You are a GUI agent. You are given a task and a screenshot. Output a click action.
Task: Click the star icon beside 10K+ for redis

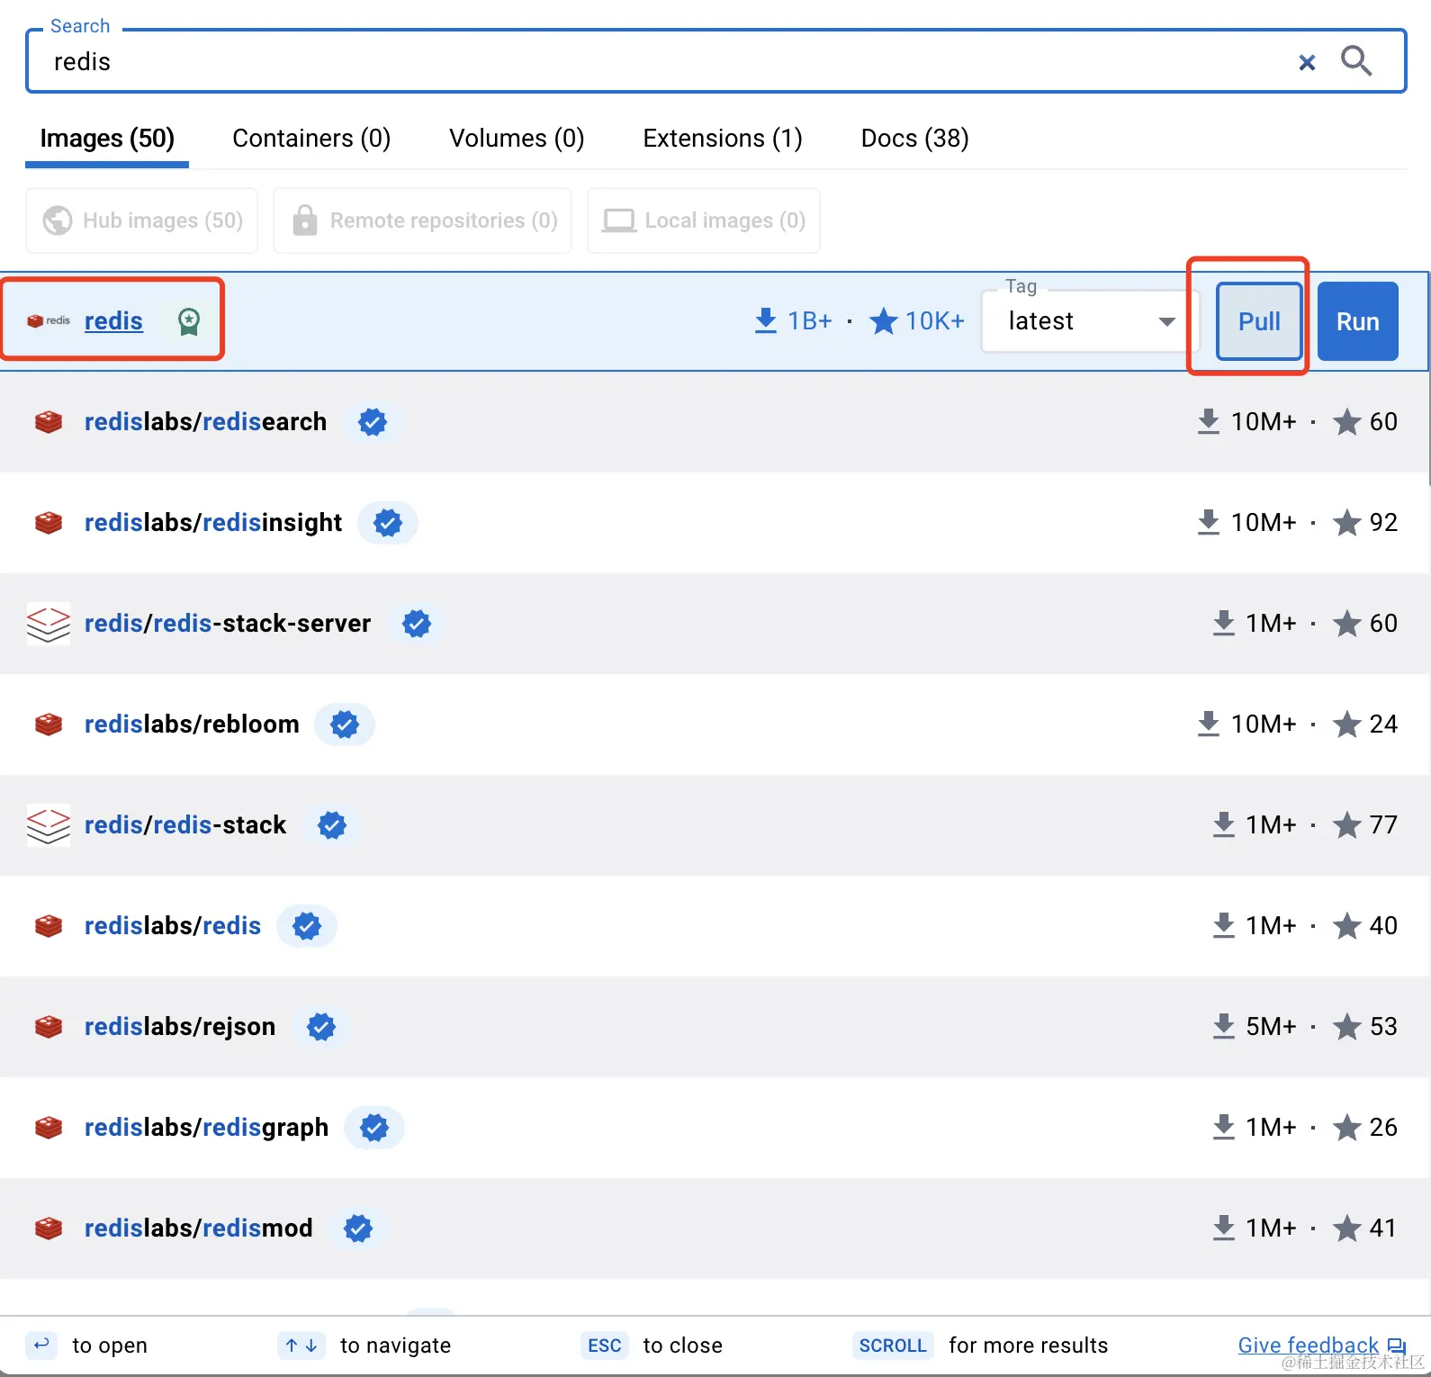click(x=884, y=320)
